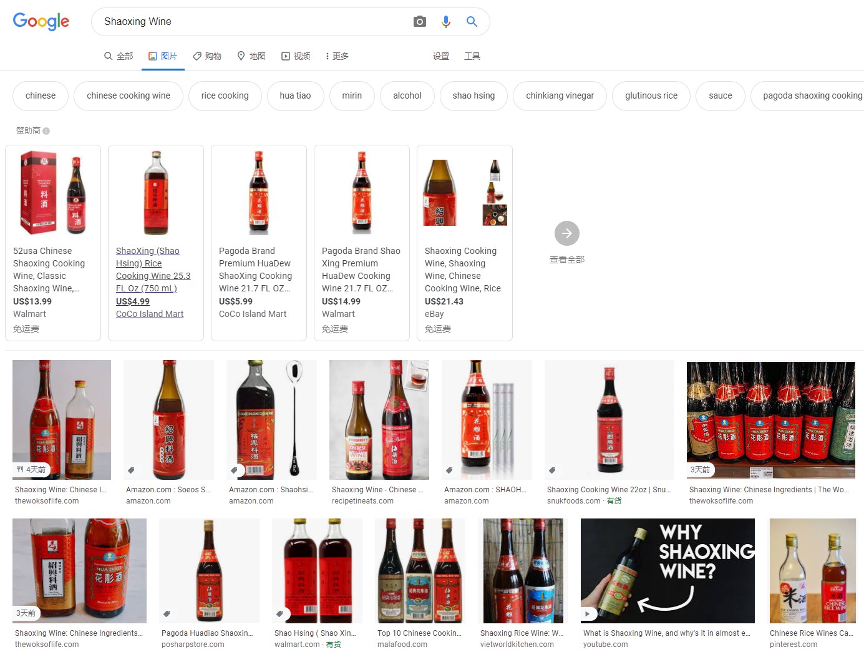This screenshot has height=652, width=864.
Task: Select the 图片 (Images) tab
Action: coord(163,56)
